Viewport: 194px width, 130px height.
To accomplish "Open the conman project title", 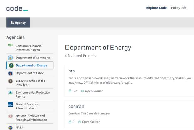I will pos(76,106).
